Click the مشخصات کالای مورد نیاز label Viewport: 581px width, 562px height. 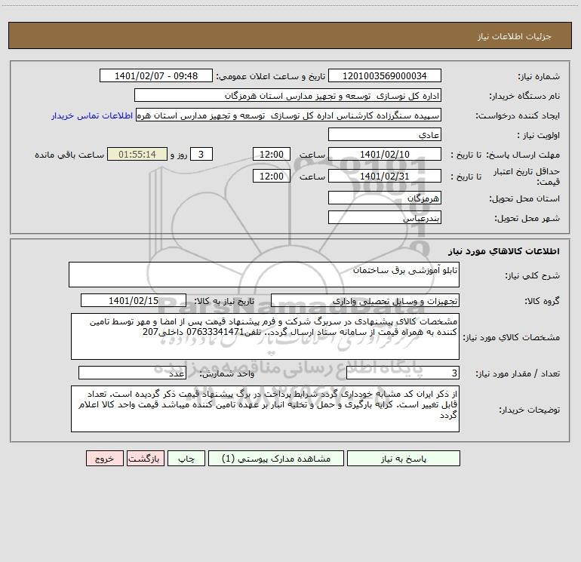512,337
